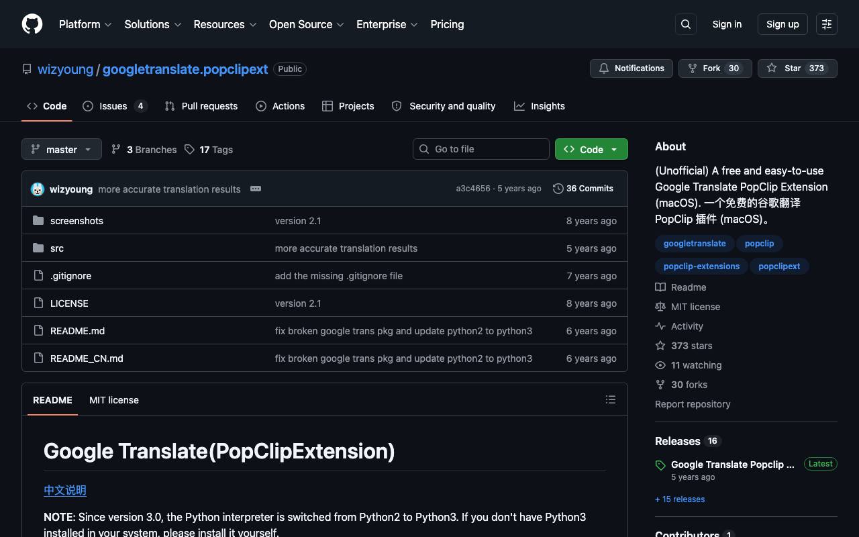The height and width of the screenshot is (537, 859).
Task: Select the Code tab
Action: tap(47, 106)
